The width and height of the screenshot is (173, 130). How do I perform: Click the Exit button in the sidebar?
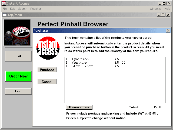[18, 56]
